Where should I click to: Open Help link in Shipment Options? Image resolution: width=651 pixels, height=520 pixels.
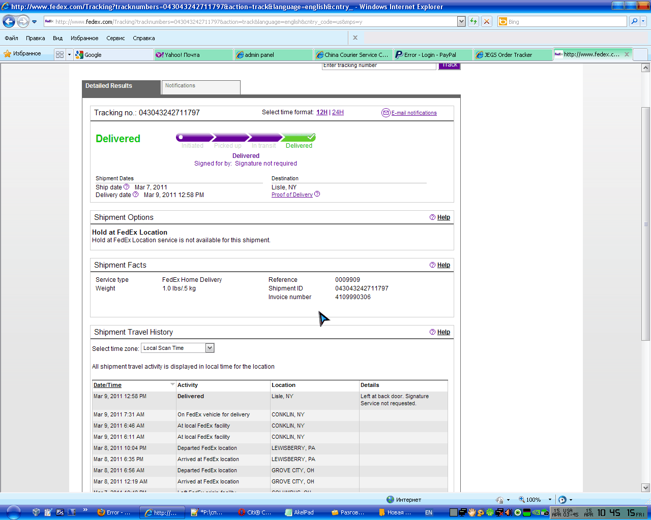coord(443,217)
